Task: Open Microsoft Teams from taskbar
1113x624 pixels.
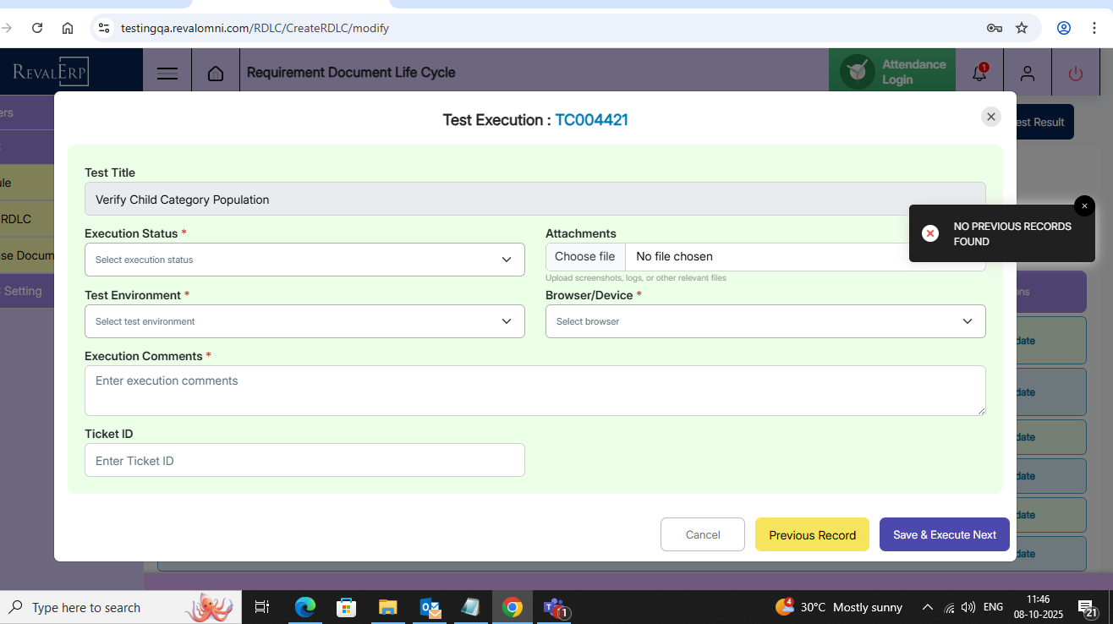Action: [554, 607]
